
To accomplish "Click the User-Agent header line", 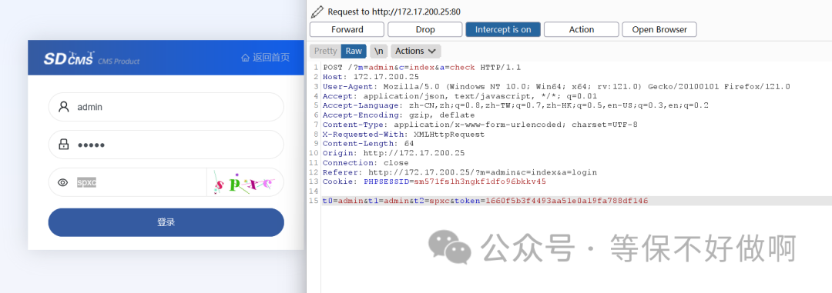I will point(556,86).
